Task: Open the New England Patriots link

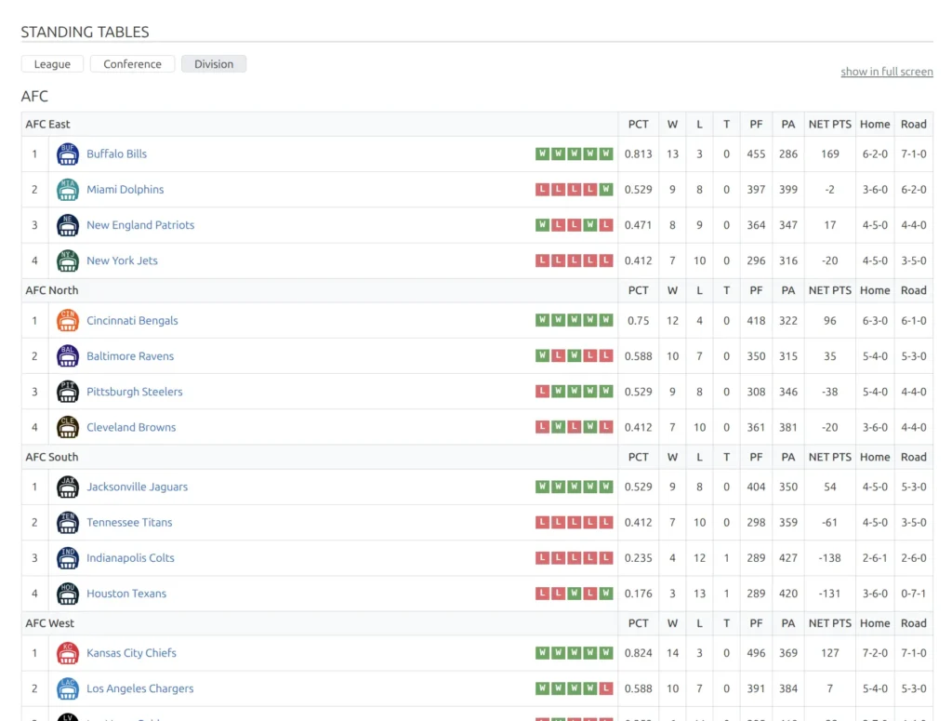Action: tap(140, 225)
